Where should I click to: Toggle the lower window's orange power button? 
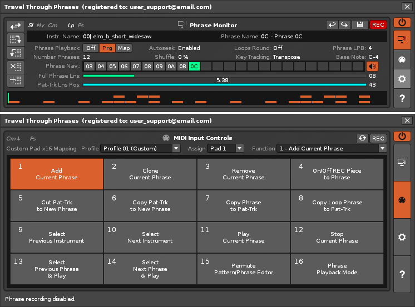tap(402, 136)
